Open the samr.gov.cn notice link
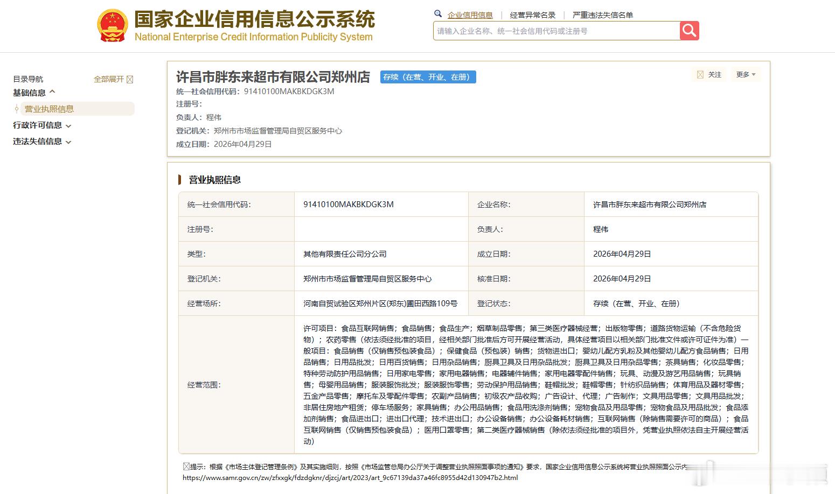The width and height of the screenshot is (835, 494). click(350, 477)
